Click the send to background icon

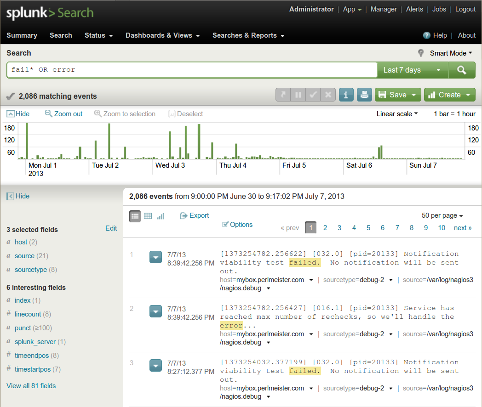(x=283, y=95)
